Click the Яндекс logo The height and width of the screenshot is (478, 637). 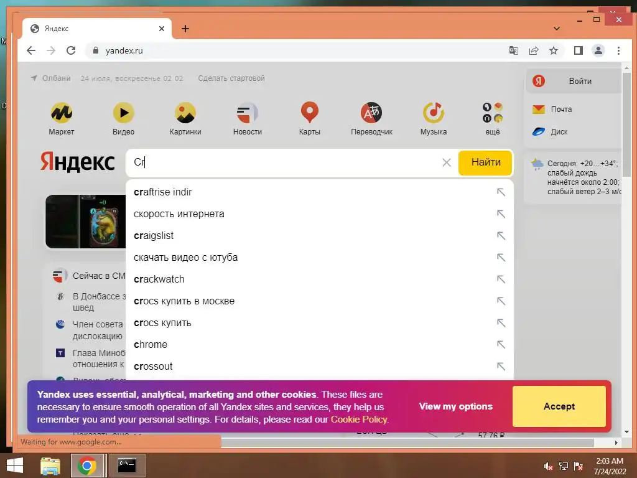[x=78, y=162]
